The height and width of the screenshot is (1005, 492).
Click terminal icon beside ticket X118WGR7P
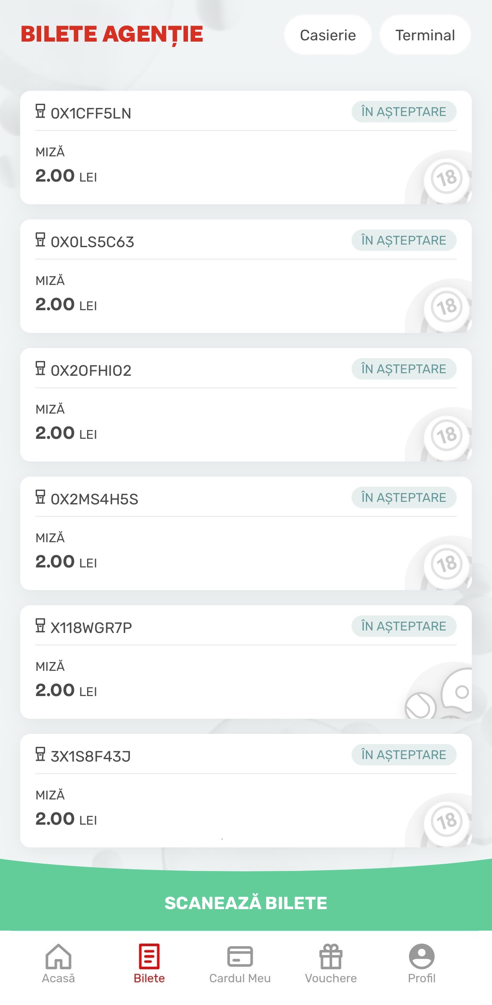[40, 626]
